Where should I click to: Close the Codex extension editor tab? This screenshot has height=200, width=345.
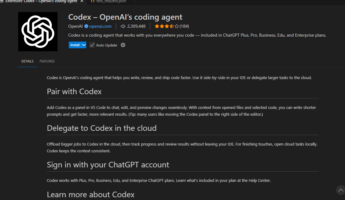82,1
